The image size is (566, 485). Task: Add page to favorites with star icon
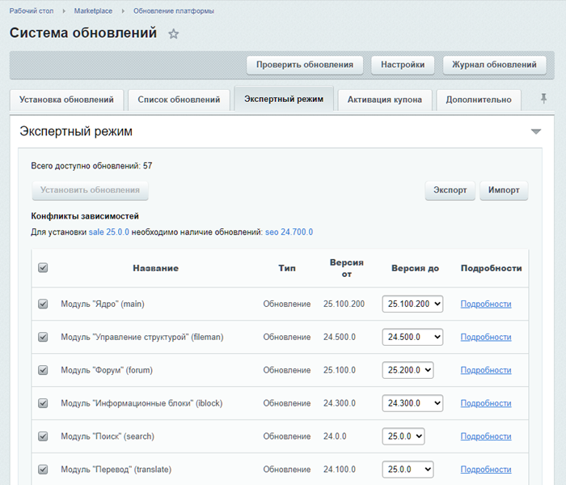[174, 34]
